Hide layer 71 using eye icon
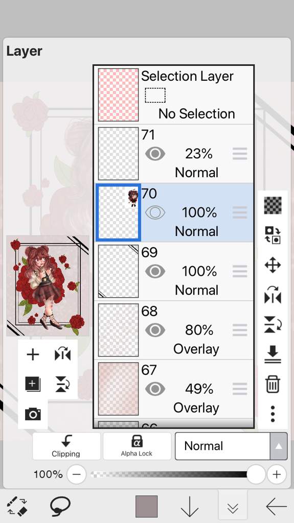294x523 pixels. [x=155, y=154]
